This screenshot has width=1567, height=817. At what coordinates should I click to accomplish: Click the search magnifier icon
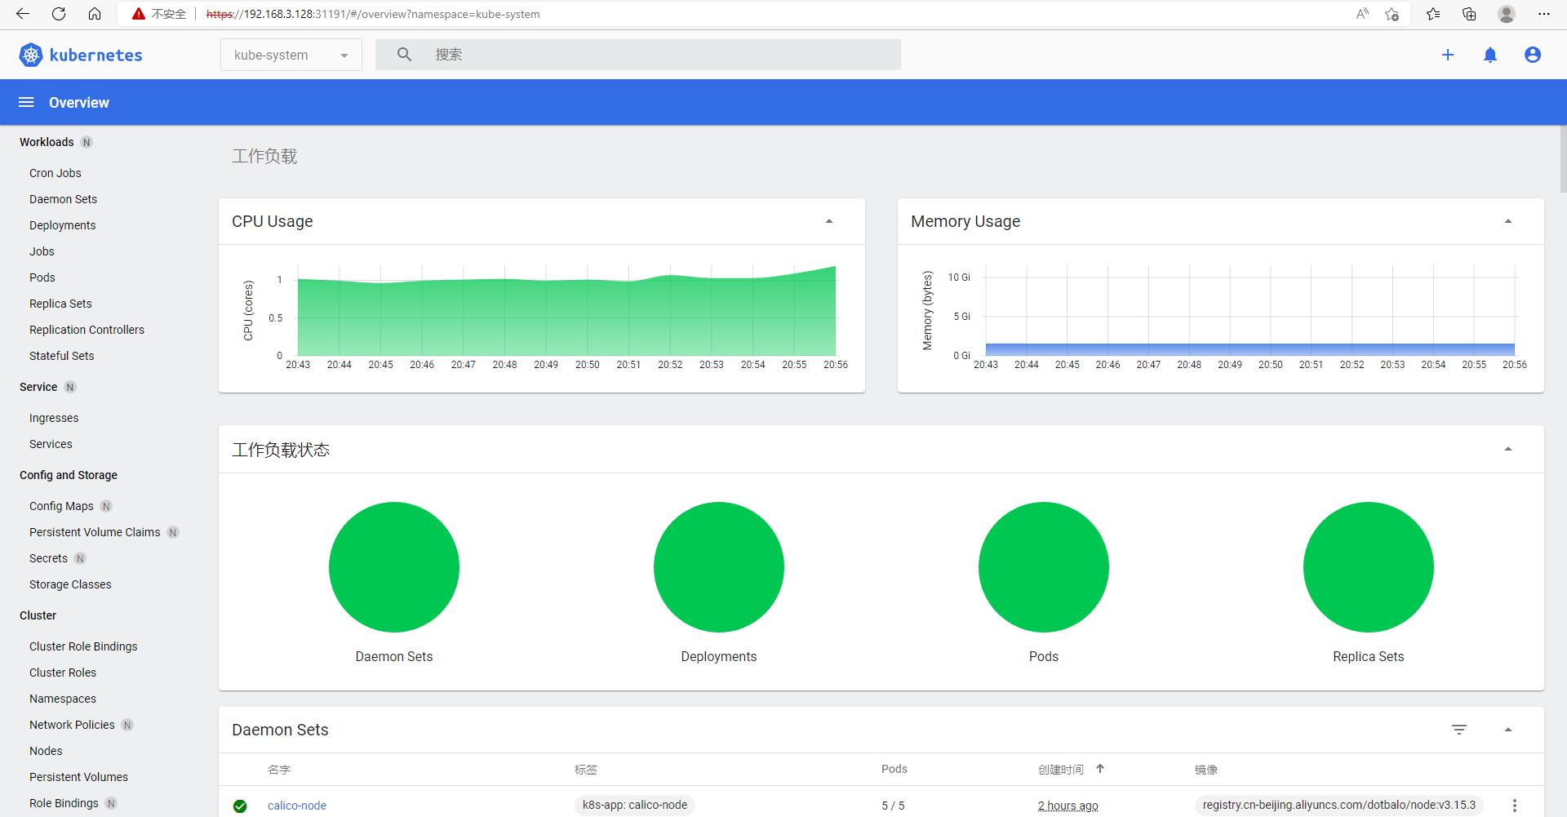tap(404, 55)
